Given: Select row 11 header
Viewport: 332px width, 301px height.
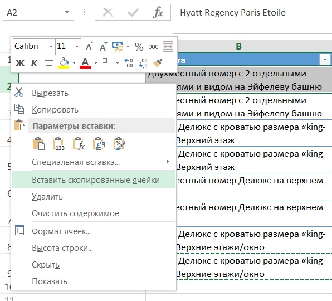Looking at the screenshot, I should 9,298.
